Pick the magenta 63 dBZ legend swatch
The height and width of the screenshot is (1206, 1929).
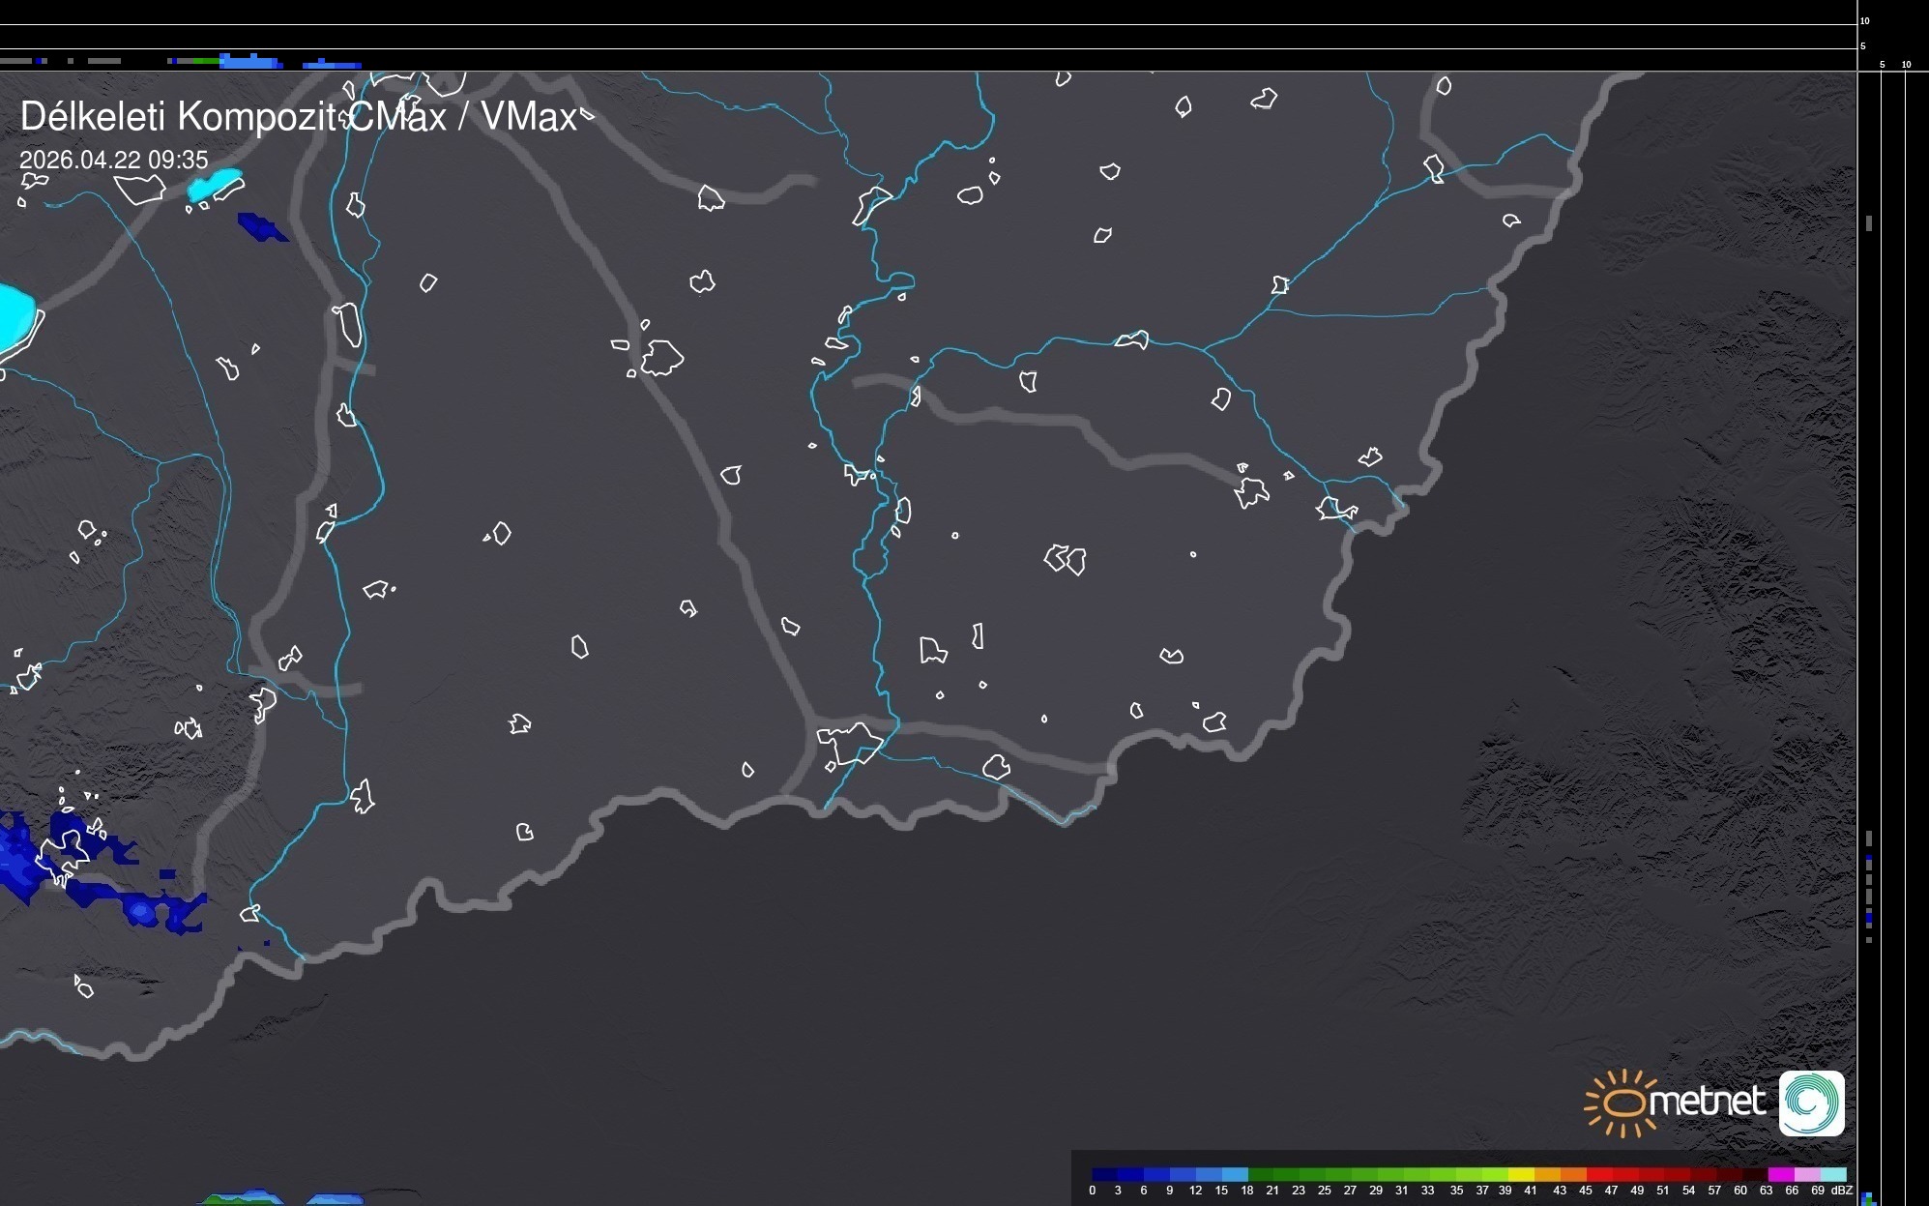pos(1780,1174)
